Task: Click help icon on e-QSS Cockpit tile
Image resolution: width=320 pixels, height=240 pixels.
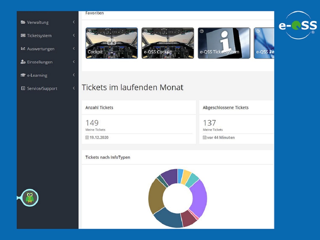Action: pyautogui.click(x=146, y=31)
